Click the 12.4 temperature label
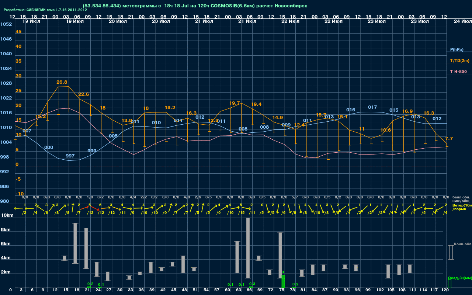Screen dimensions: 472x295 [299, 125]
